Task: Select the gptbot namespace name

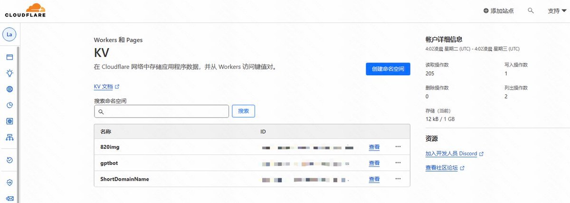Action: pyautogui.click(x=109, y=163)
